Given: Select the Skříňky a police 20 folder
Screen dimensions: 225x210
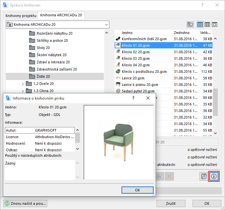Looking at the screenshot, I should click(x=55, y=40).
